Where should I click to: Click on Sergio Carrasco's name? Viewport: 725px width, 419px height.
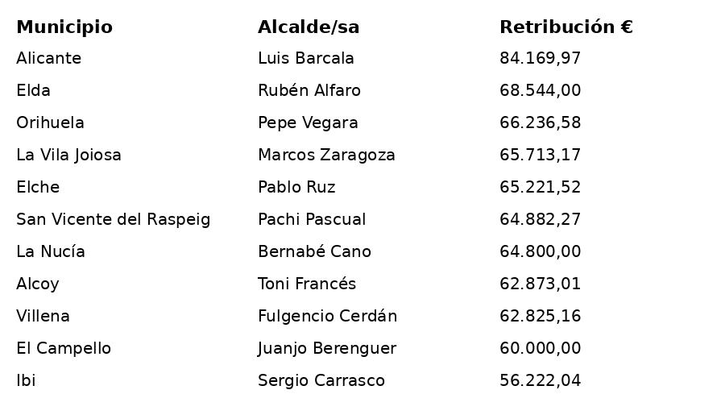click(x=321, y=381)
